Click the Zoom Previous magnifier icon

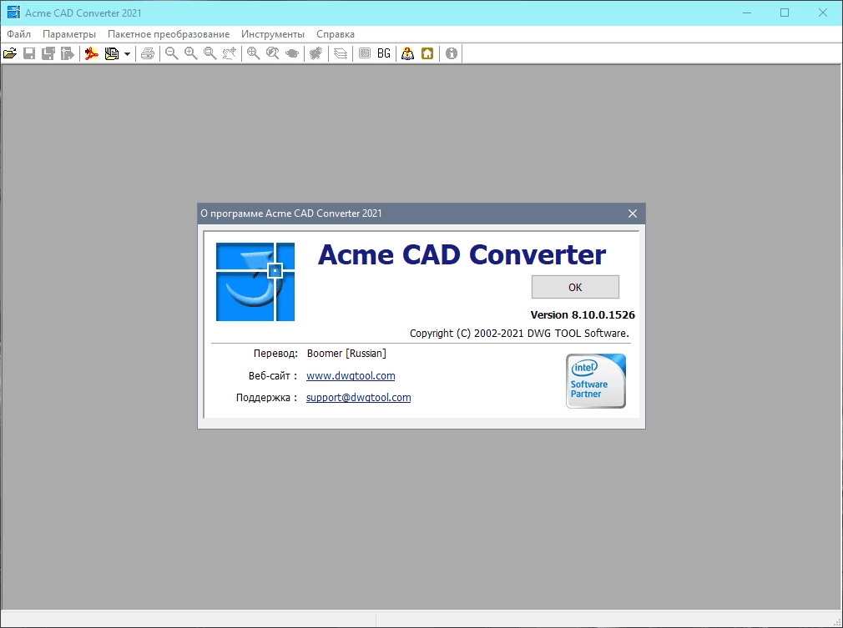pyautogui.click(x=273, y=53)
